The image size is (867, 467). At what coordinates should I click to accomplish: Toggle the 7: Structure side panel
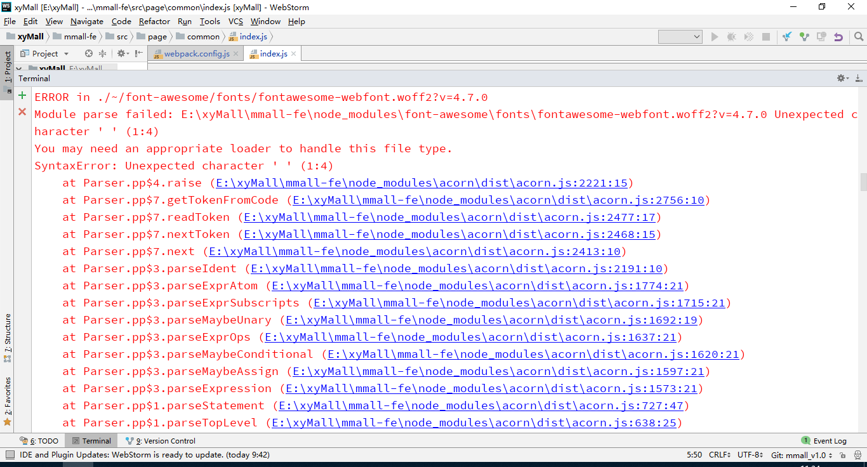click(8, 338)
